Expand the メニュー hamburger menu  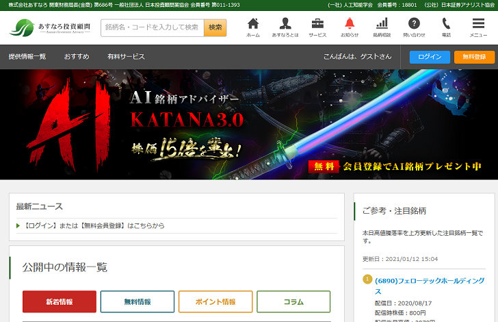[478, 27]
